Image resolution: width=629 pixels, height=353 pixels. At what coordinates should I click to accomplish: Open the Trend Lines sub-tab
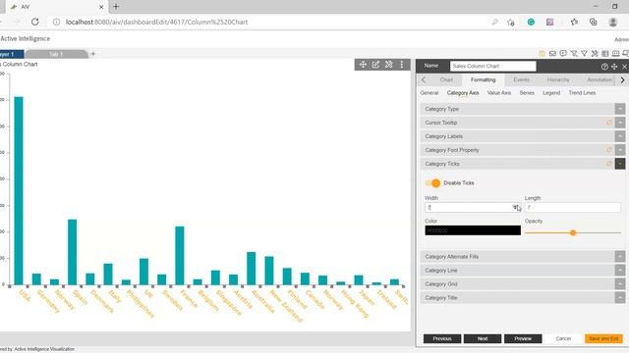[582, 93]
